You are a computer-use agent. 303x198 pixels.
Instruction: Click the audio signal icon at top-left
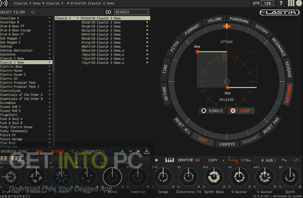coord(4,3)
